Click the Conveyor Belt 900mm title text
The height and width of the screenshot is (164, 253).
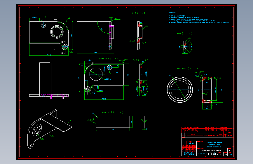pyautogui.click(x=214, y=142)
